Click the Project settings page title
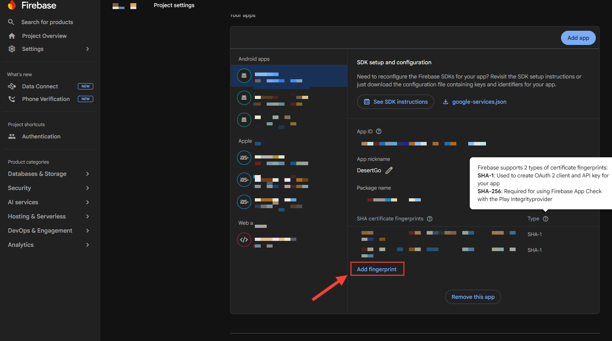612x341 pixels. pyautogui.click(x=174, y=5)
